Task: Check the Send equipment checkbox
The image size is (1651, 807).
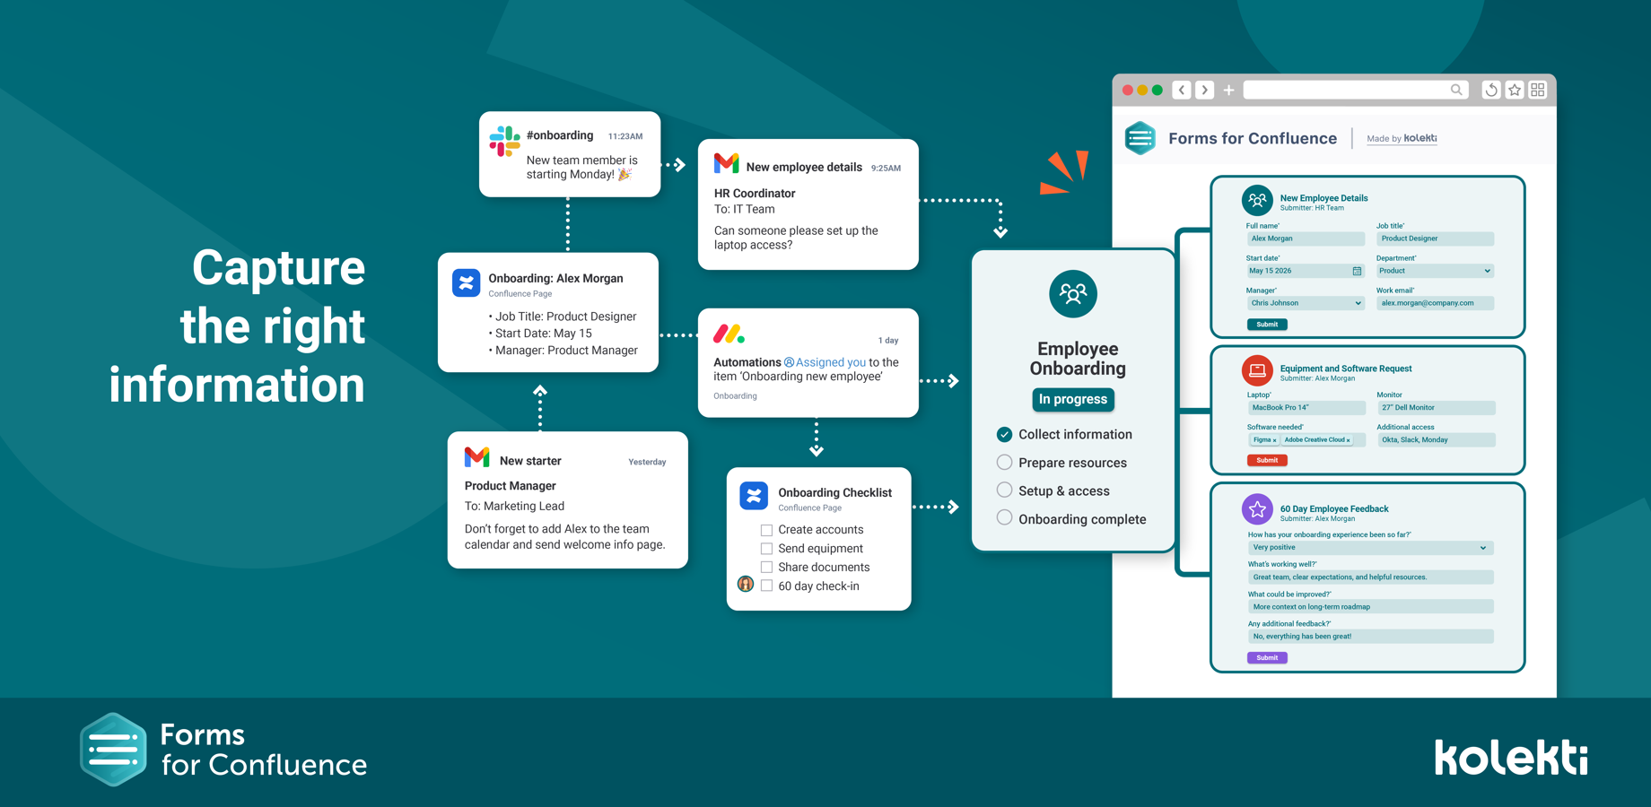Action: [766, 549]
